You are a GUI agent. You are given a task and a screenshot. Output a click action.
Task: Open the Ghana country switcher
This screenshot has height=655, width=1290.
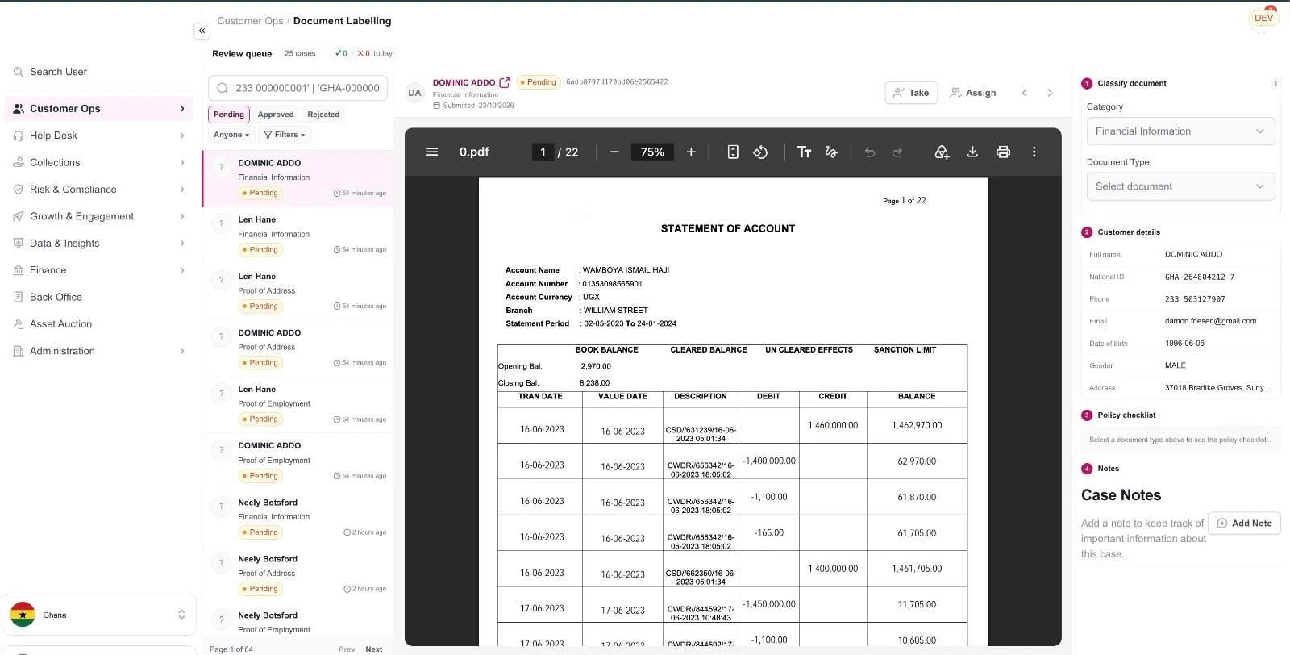99,615
